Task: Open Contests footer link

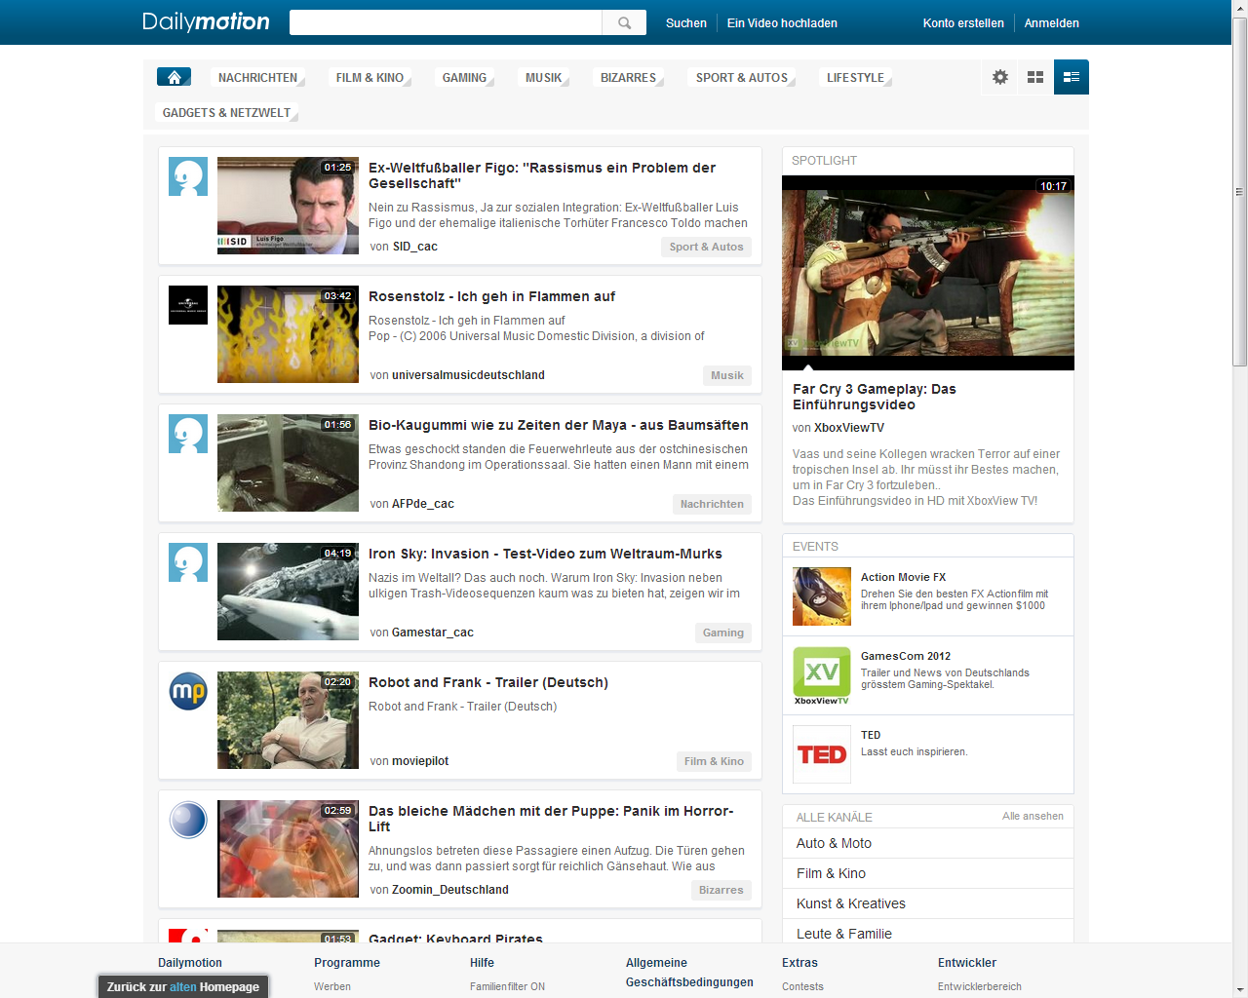Action: pos(802,986)
